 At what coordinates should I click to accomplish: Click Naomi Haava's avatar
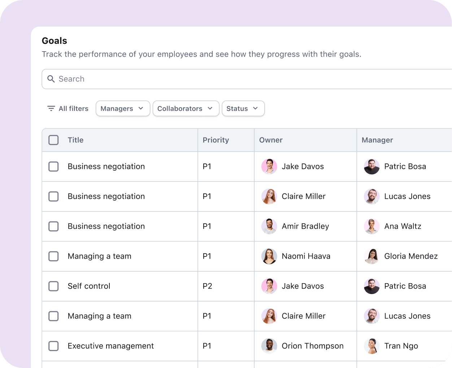(269, 257)
